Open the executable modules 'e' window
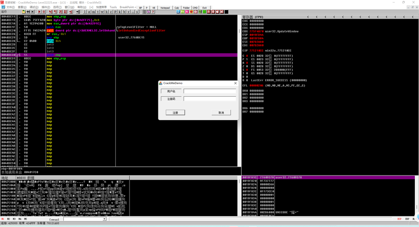The image size is (419, 227). pos(89,12)
